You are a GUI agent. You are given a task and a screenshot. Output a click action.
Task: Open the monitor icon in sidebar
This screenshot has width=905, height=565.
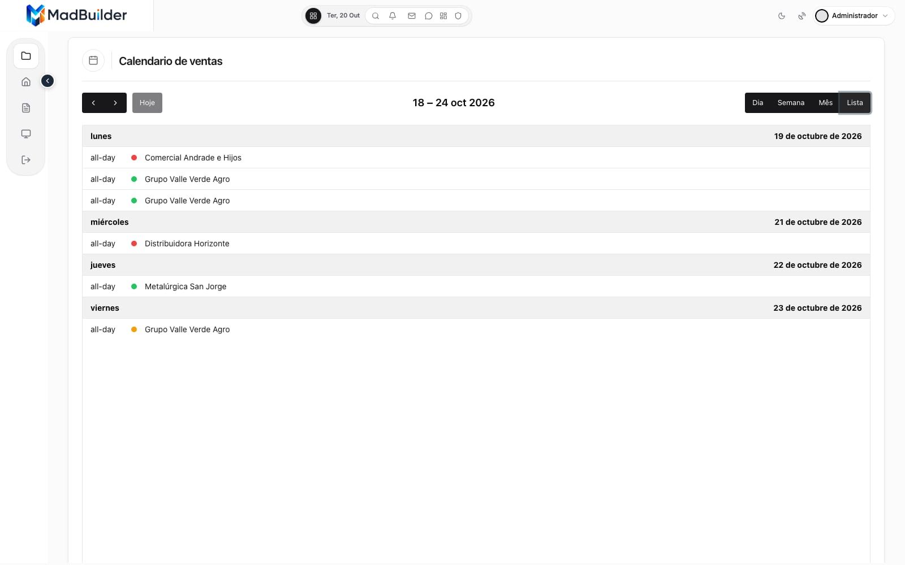click(26, 134)
